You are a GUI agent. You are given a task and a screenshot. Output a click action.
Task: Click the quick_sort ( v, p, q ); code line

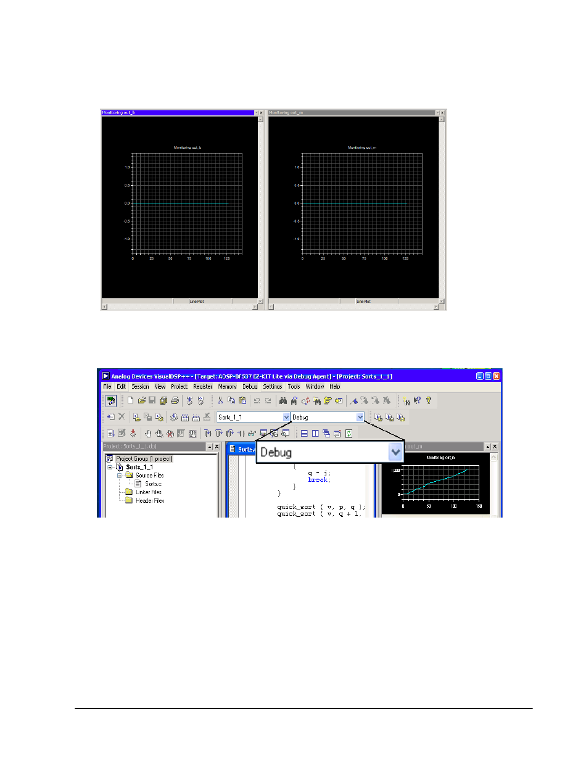[x=321, y=506]
